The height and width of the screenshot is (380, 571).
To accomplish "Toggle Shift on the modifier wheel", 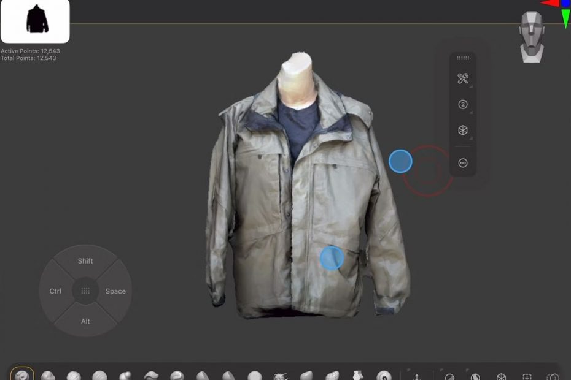I will (85, 261).
